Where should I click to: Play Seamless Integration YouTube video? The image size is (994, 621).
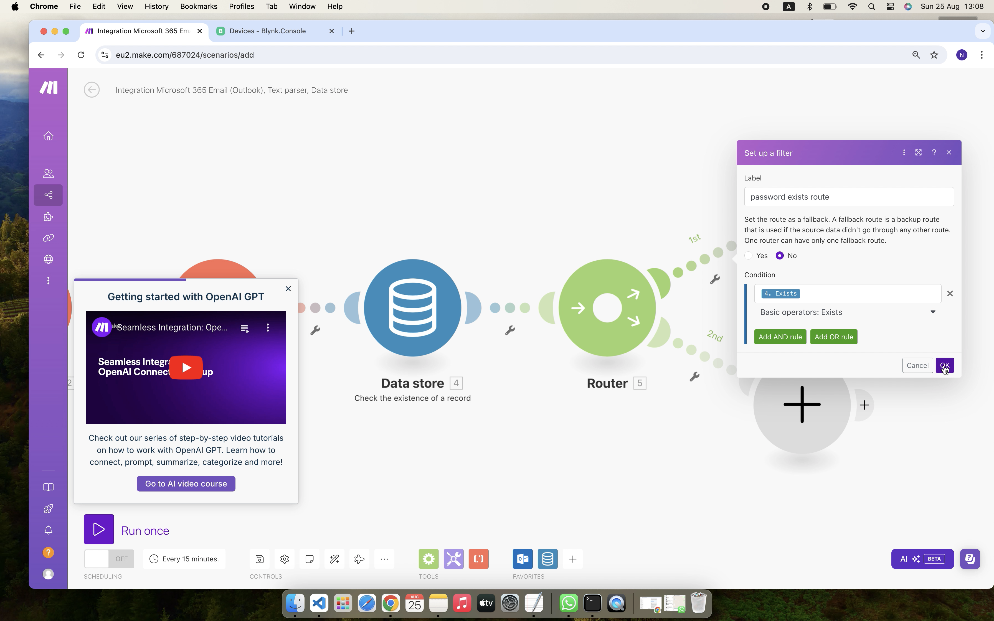tap(186, 367)
